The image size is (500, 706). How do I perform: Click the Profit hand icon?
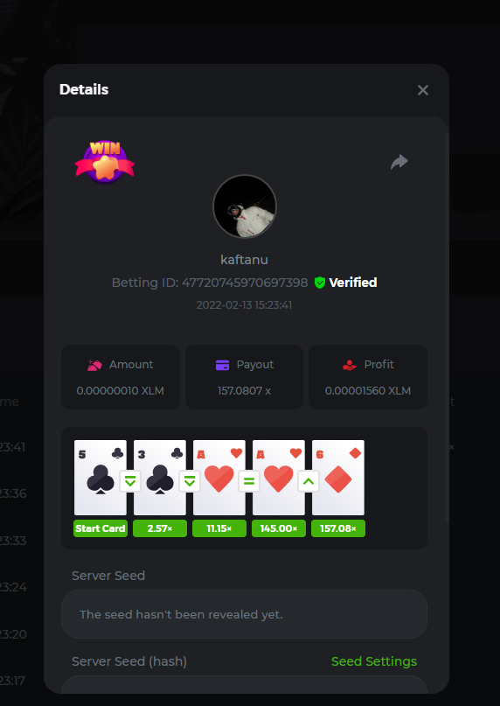point(350,365)
